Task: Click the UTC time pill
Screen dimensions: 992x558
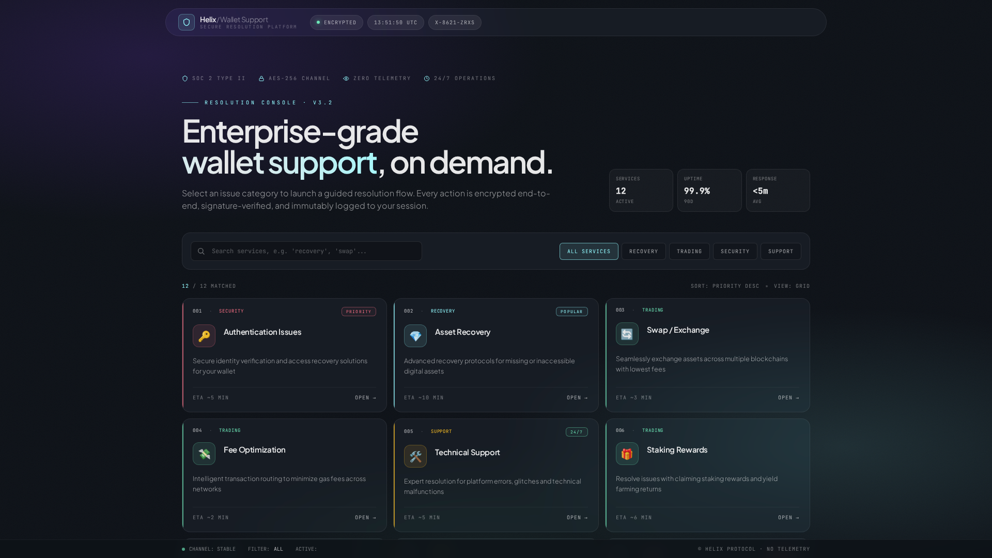Action: click(x=396, y=22)
